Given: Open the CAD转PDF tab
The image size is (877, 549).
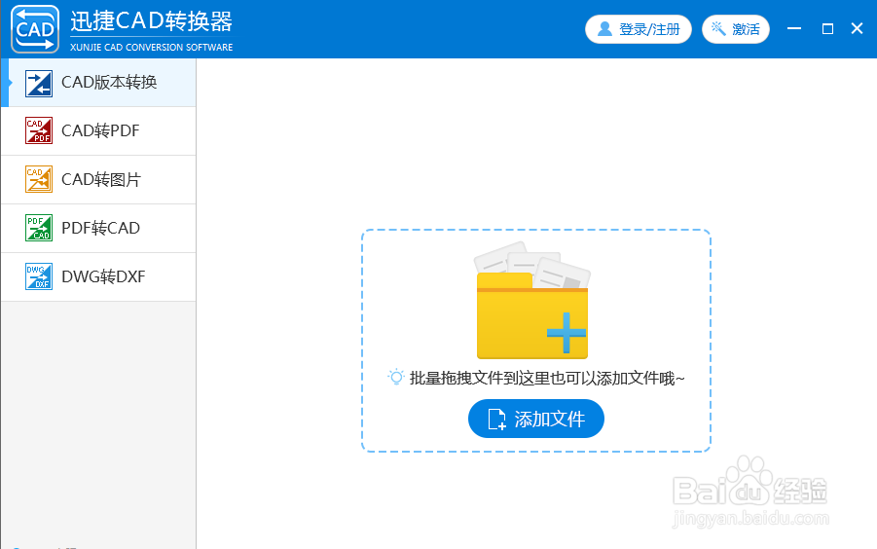Looking at the screenshot, I should coord(99,130).
